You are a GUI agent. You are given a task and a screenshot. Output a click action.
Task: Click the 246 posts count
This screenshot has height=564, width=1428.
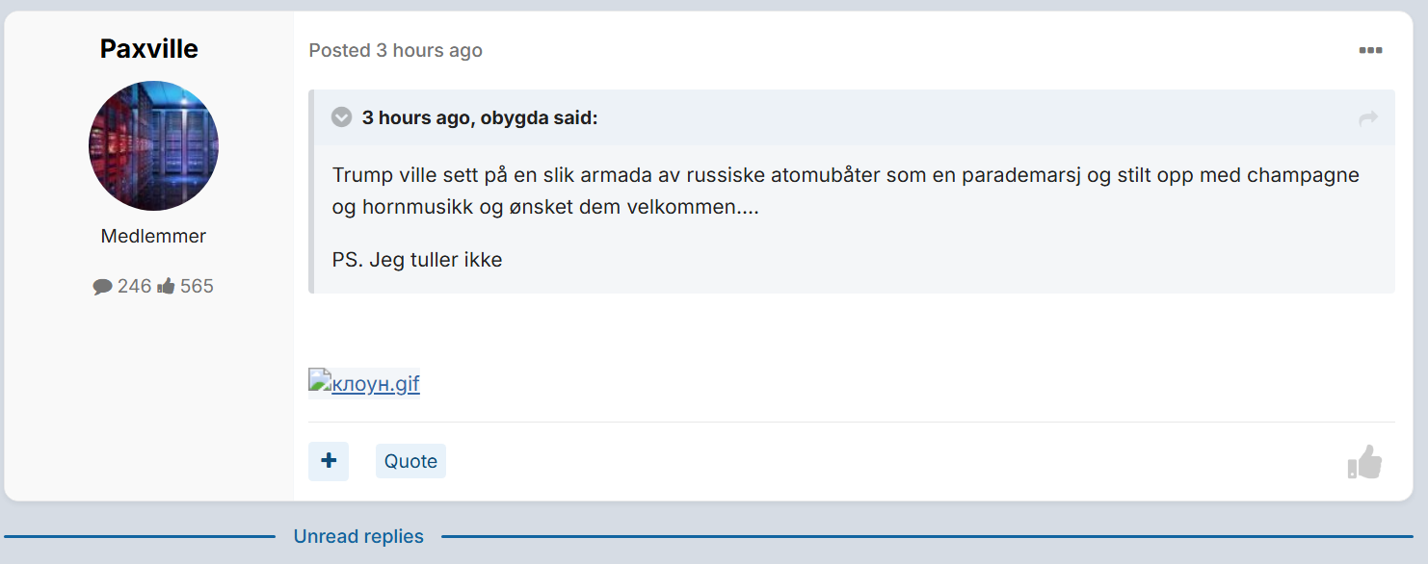click(135, 286)
